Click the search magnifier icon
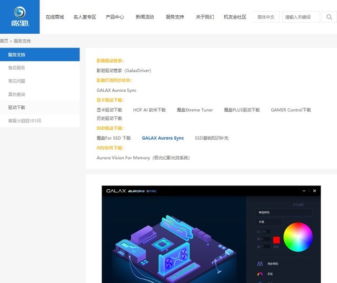This screenshot has width=337, height=283. point(329,17)
